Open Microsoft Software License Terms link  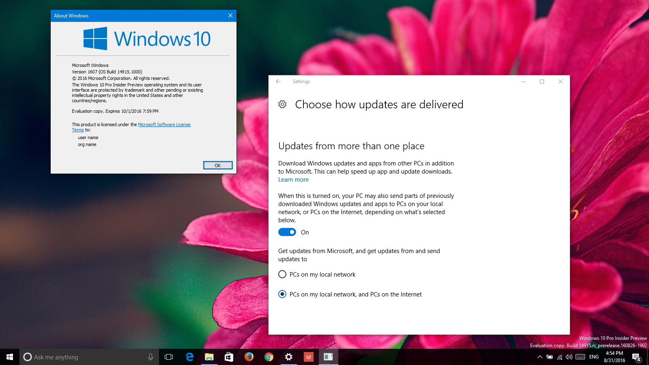coord(164,125)
